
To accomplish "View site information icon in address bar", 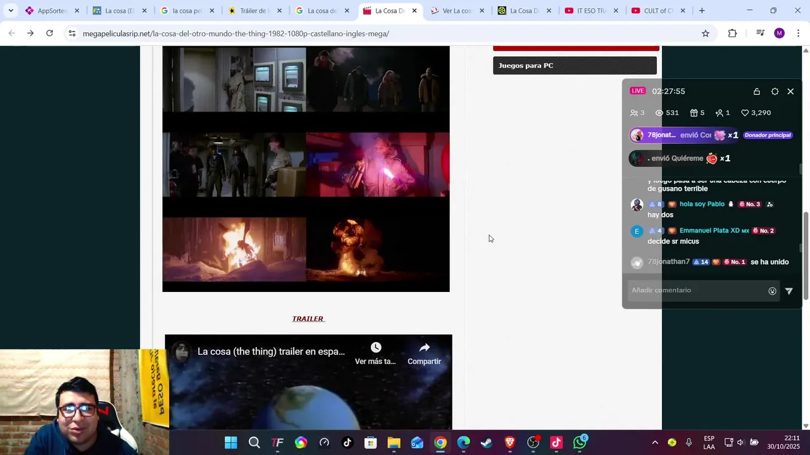I will pyautogui.click(x=72, y=33).
